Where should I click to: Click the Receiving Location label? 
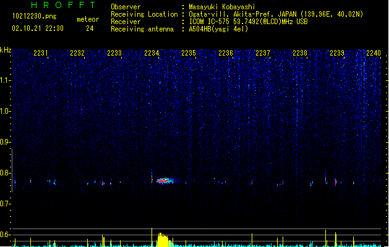click(x=144, y=14)
